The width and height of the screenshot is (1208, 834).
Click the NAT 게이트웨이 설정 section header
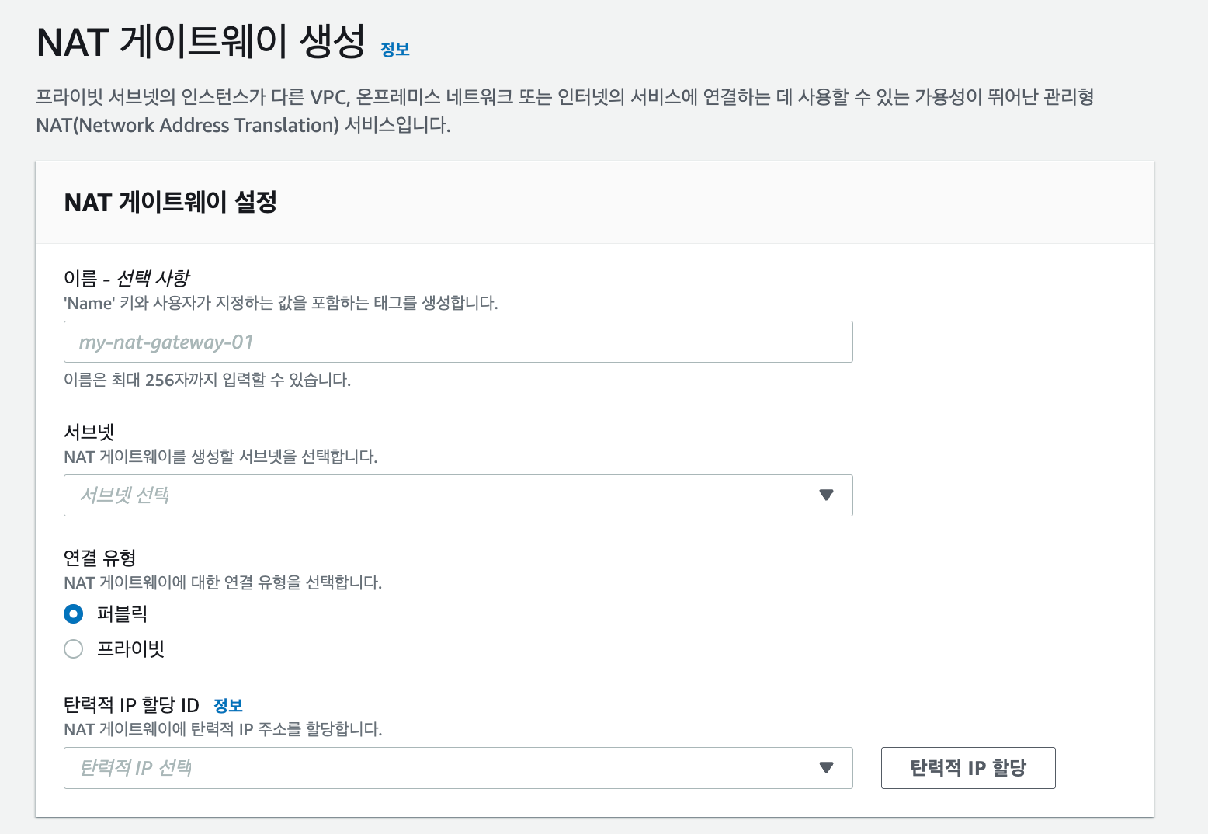point(170,203)
